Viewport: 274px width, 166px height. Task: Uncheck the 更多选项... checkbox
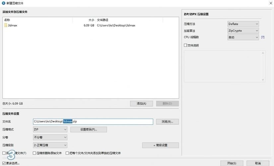(x=4, y=163)
